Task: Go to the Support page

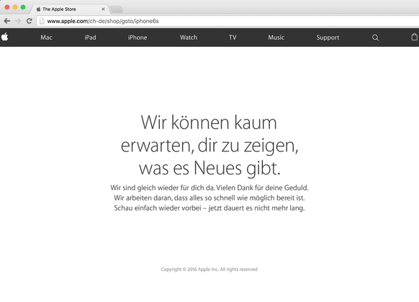Action: click(328, 37)
